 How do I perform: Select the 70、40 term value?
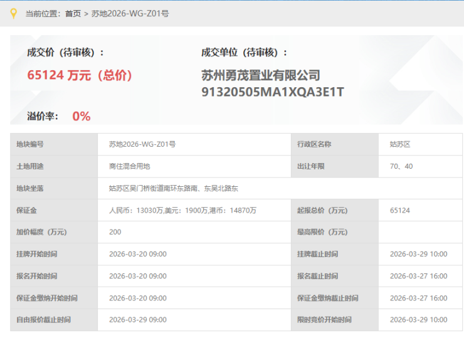click(x=401, y=166)
